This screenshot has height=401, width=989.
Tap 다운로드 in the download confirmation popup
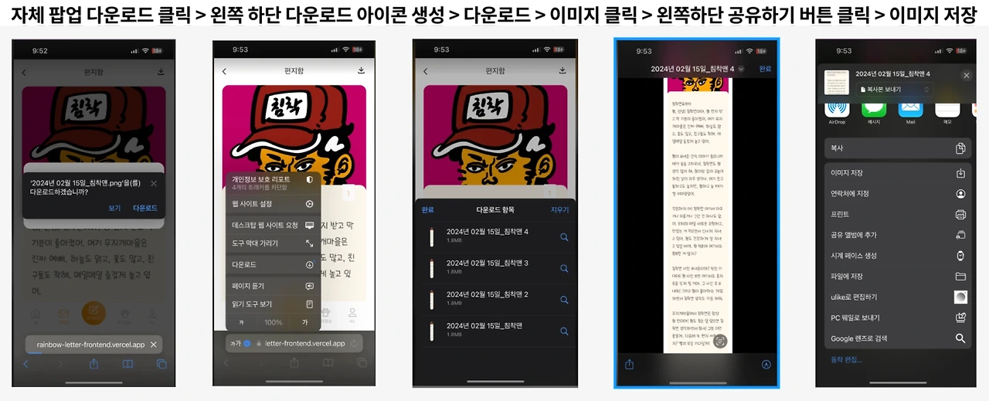point(144,208)
